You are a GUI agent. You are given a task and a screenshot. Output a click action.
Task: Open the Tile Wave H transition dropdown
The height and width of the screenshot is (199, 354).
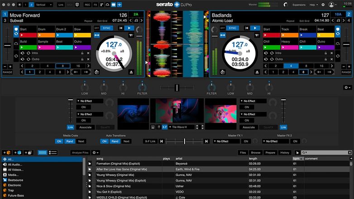click(x=181, y=127)
